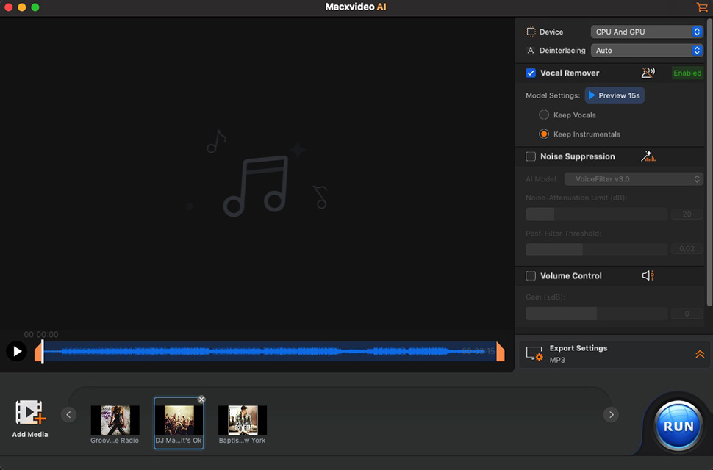This screenshot has height=470, width=713.
Task: Play the audio in timeline
Action: tap(17, 352)
